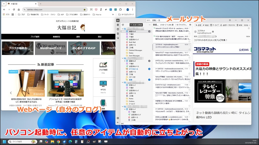This screenshot has width=259, height=145.
Task: Open mail app hamburger menu
Action: point(230,20)
